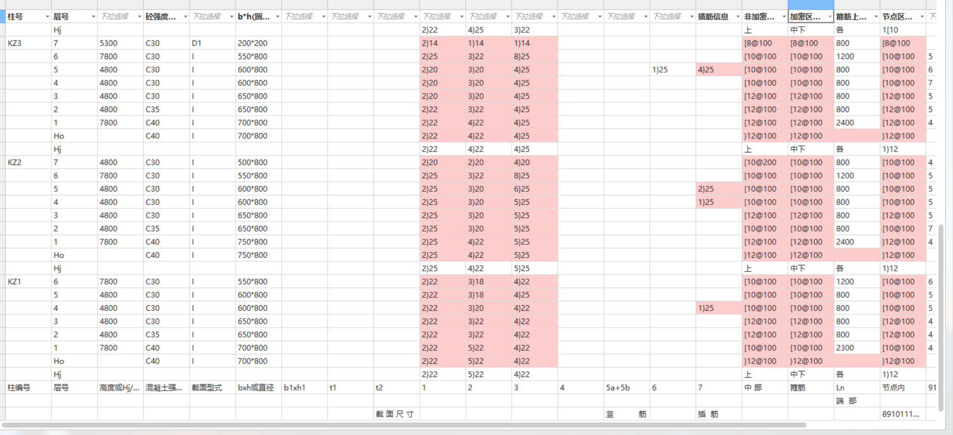Screen dimensions: 953x435
Task: Open the 加密区... header dropdown
Action: click(x=829, y=17)
